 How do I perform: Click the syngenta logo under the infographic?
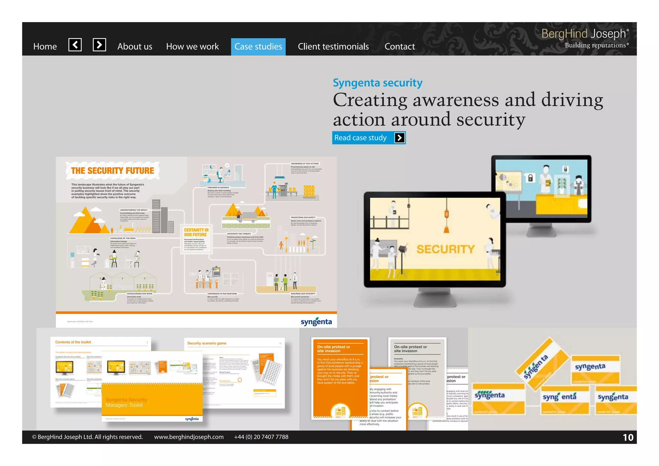coord(316,322)
